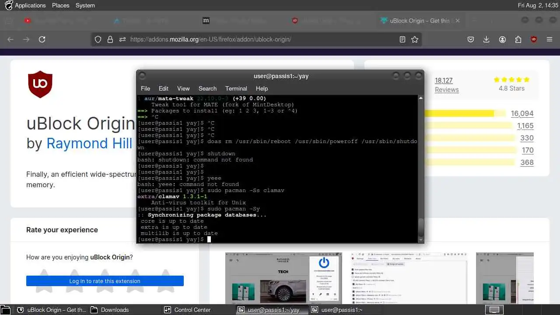Open the partially visible third screenshot thumbnail
Viewport: 560px width, 315px height.
pyautogui.click(x=505, y=278)
